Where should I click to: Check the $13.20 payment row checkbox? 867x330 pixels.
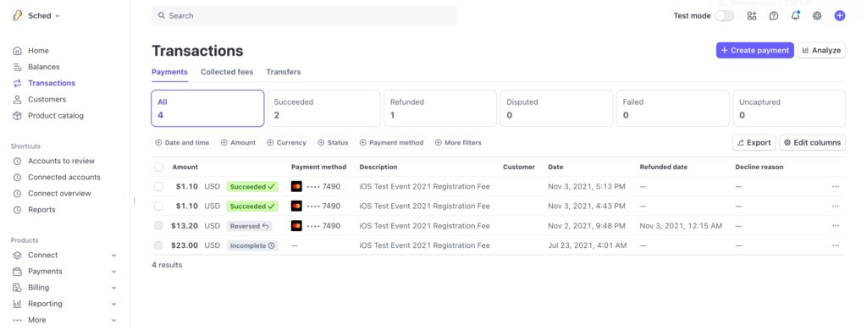[x=158, y=226]
